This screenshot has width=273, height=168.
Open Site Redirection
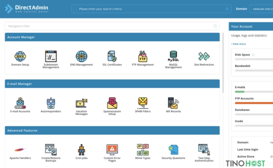[204, 59]
